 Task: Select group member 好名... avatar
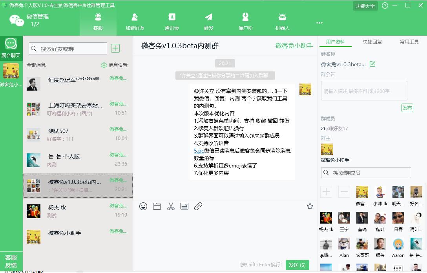[416, 192]
